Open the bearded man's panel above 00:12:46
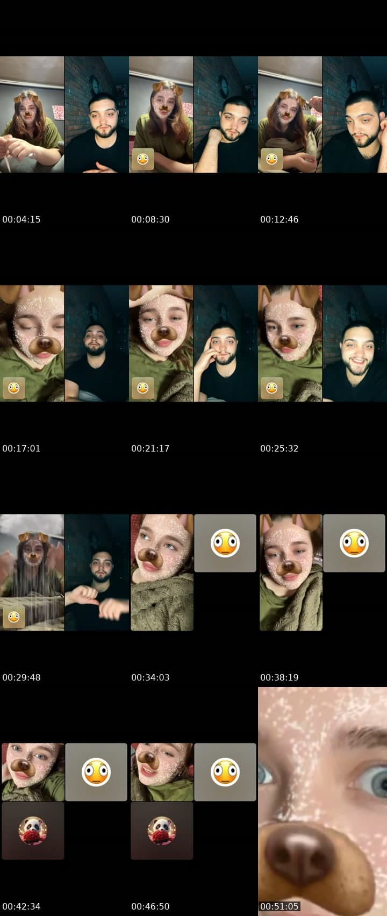Image resolution: width=387 pixels, height=916 pixels. tap(355, 114)
